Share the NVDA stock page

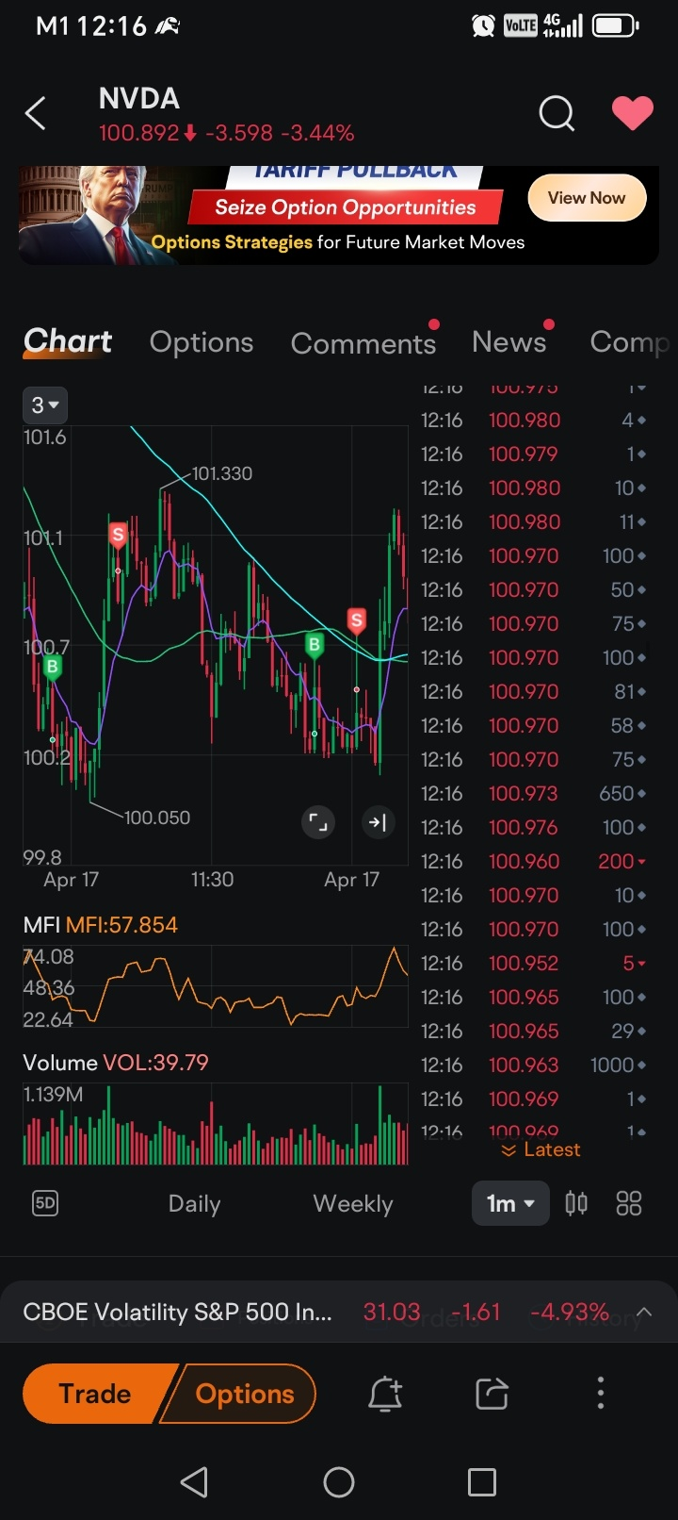(x=492, y=1394)
